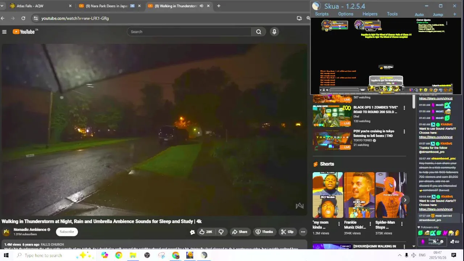Switch to Nara Park Deers tab

coord(108,6)
